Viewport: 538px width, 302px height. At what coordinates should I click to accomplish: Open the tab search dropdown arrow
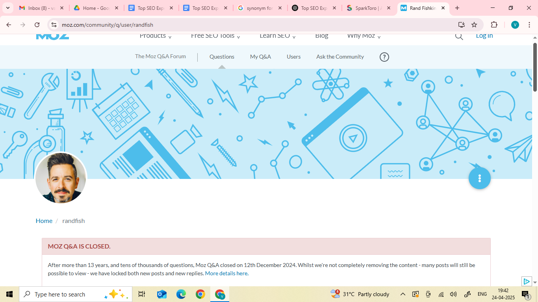click(x=7, y=8)
